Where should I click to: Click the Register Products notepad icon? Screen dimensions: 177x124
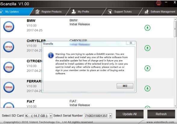(x=37, y=12)
